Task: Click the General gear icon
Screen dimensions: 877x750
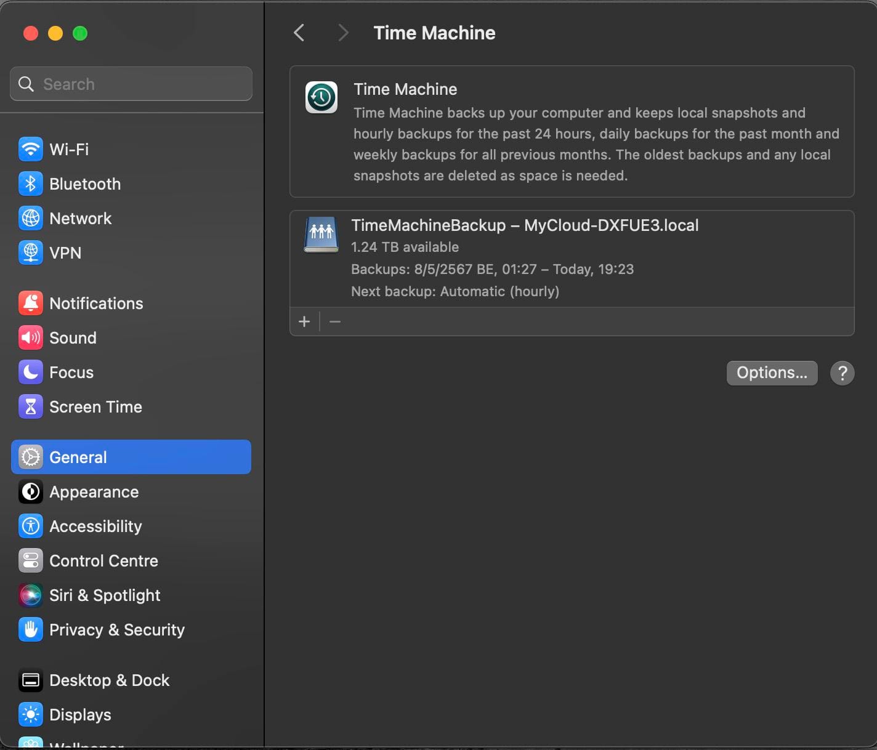Action: 31,457
